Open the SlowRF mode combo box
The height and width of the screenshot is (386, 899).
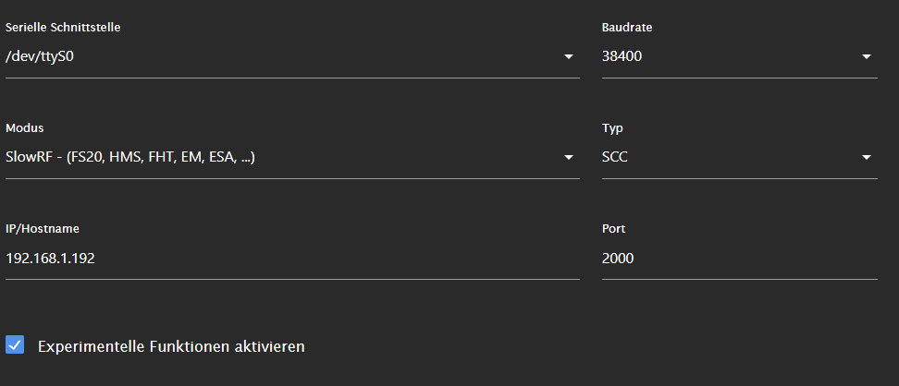(277, 157)
